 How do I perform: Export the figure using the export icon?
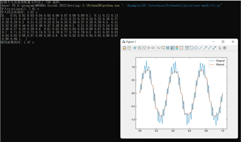129,48
